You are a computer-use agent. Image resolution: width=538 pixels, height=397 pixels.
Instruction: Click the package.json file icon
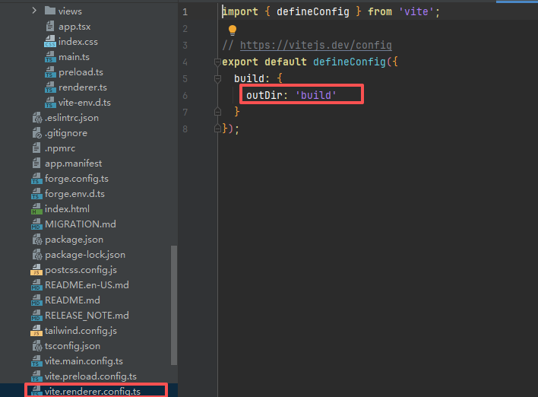pyautogui.click(x=36, y=240)
